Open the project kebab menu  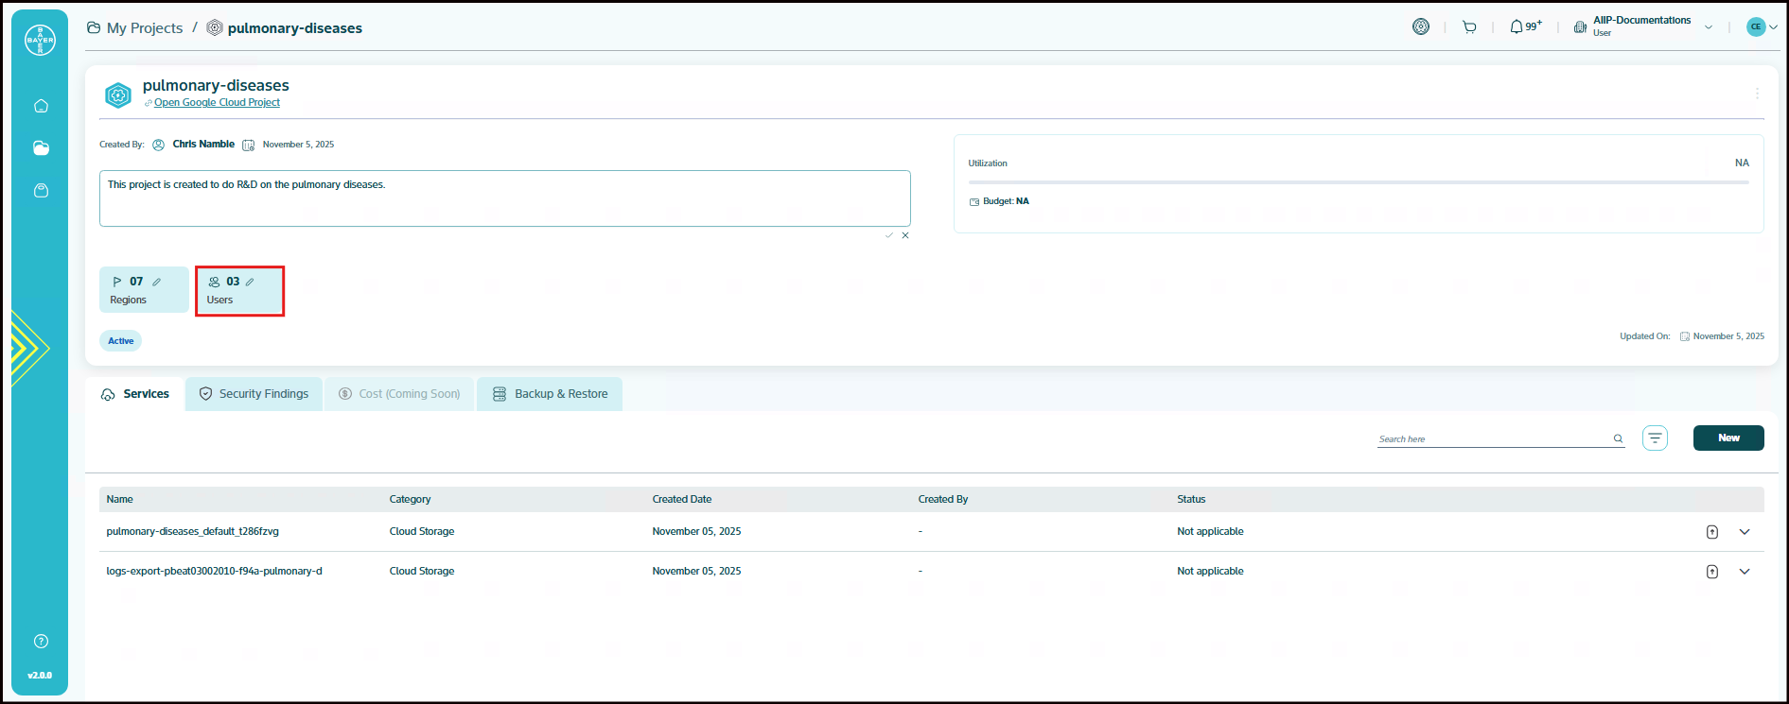(x=1757, y=94)
